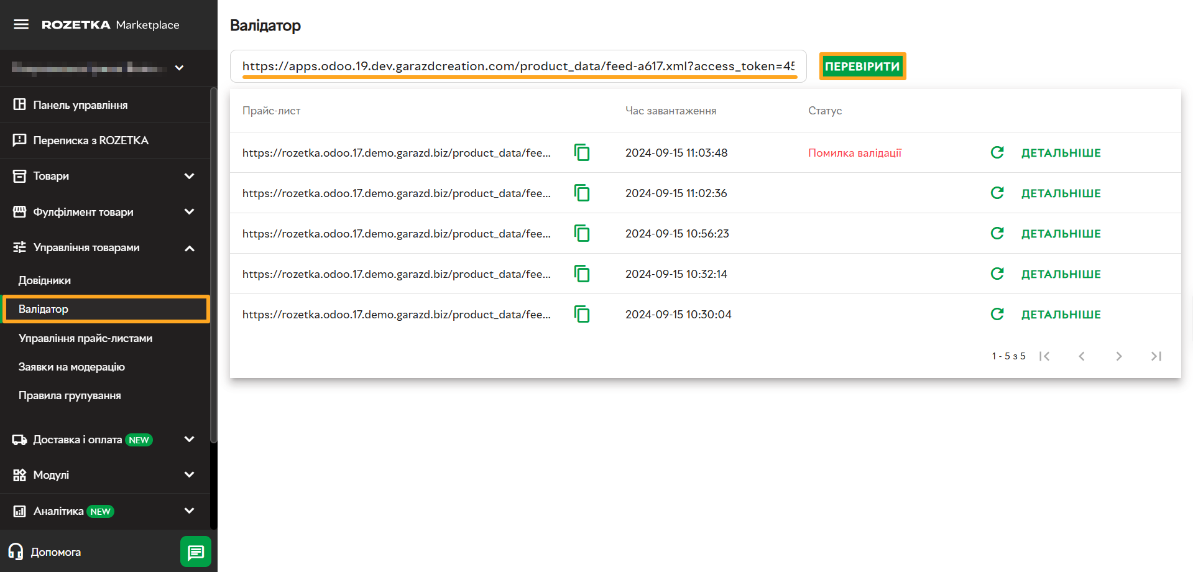Click the 2024-09-15 11:03:48 timestamp
This screenshot has width=1193, height=572.
(x=676, y=153)
